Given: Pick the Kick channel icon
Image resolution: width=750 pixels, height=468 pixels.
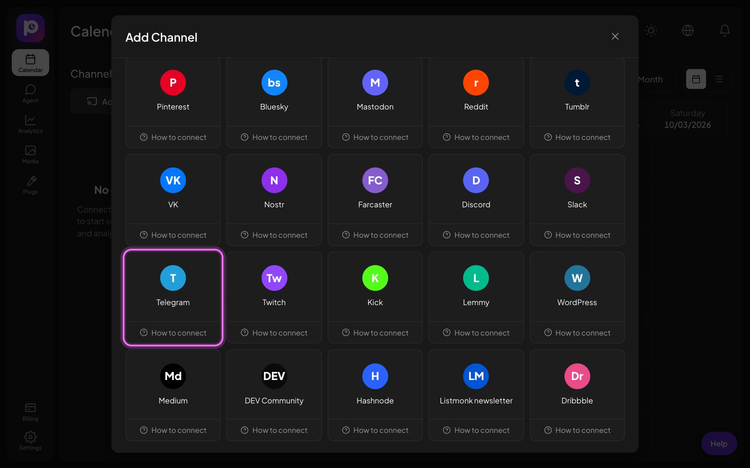Looking at the screenshot, I should (375, 278).
